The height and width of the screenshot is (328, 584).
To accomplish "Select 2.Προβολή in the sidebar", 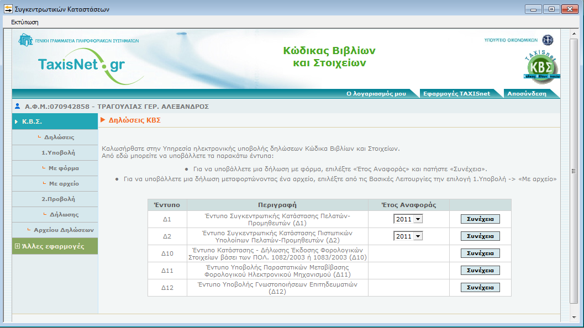I will [x=58, y=199].
